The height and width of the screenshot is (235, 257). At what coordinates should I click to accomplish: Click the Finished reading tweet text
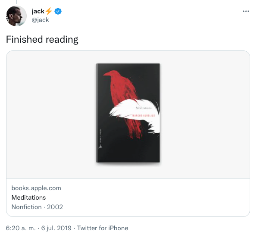42,40
